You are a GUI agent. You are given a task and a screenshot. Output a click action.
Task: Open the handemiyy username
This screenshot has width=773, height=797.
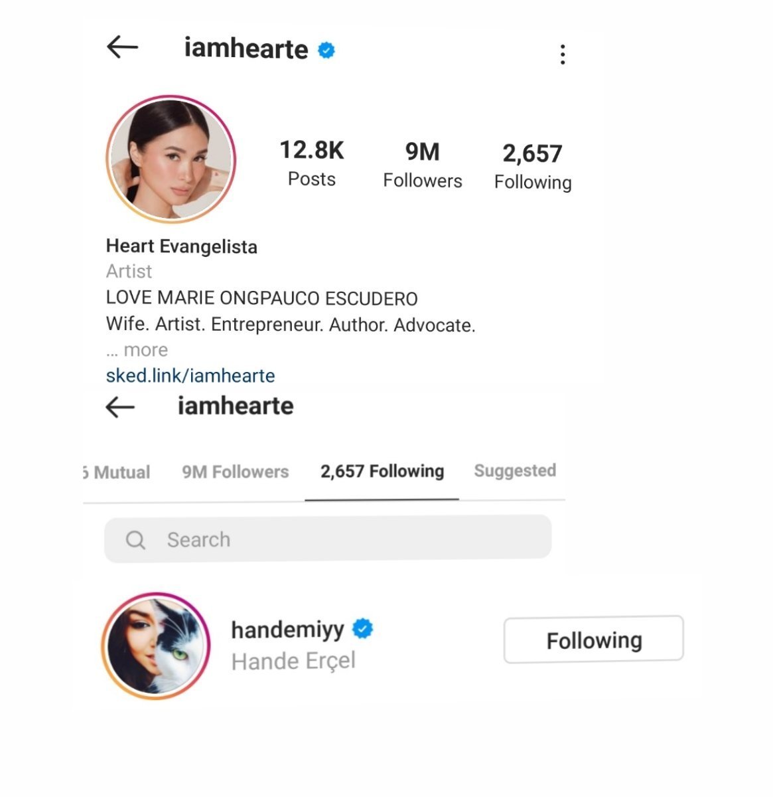(x=287, y=629)
